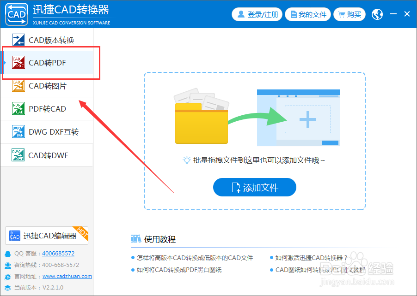The width and height of the screenshot is (417, 296).
Task: Open the DWG DXF互转 tool
Action: tap(18, 132)
